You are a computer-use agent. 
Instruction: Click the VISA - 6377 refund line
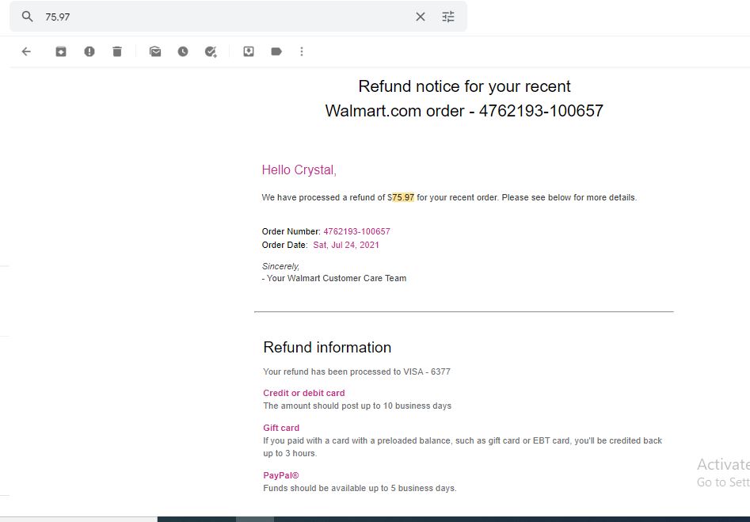[357, 371]
